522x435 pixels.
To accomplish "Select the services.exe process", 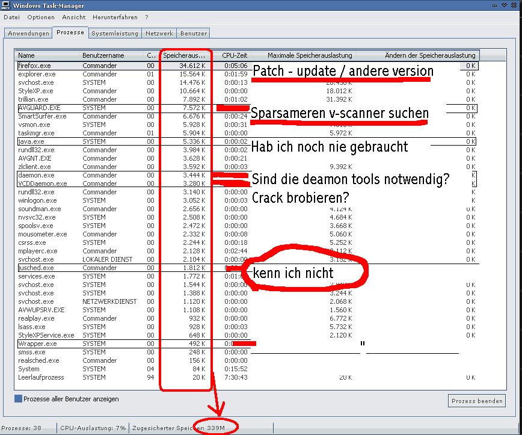I will [248, 276].
